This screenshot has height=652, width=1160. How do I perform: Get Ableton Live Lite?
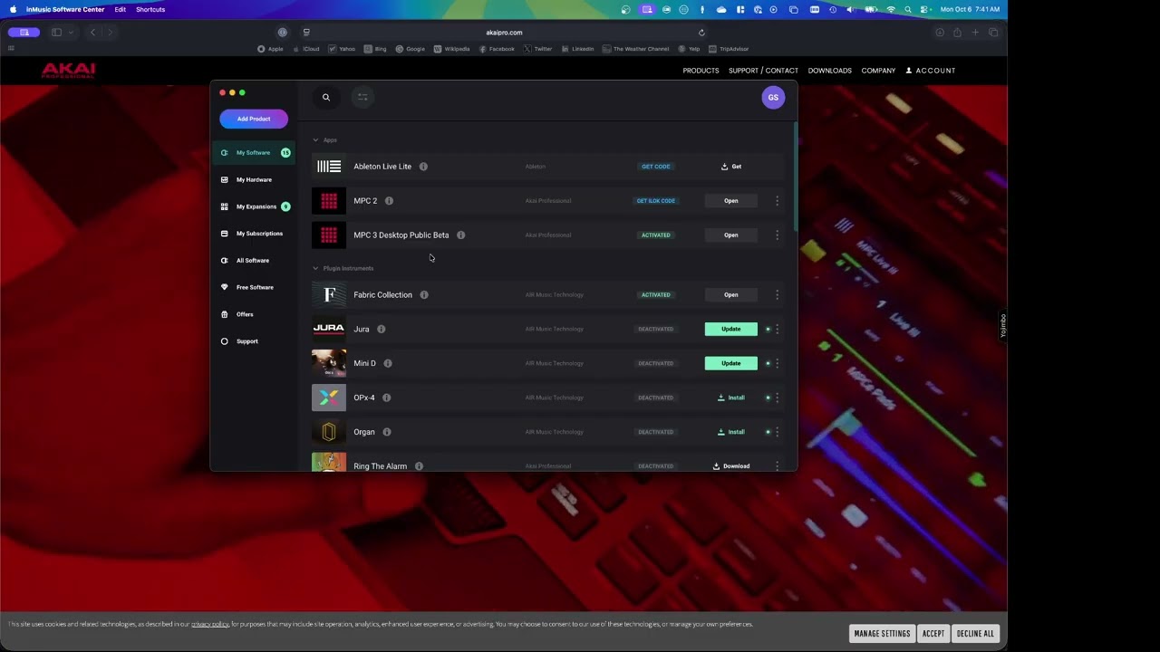pyautogui.click(x=731, y=167)
